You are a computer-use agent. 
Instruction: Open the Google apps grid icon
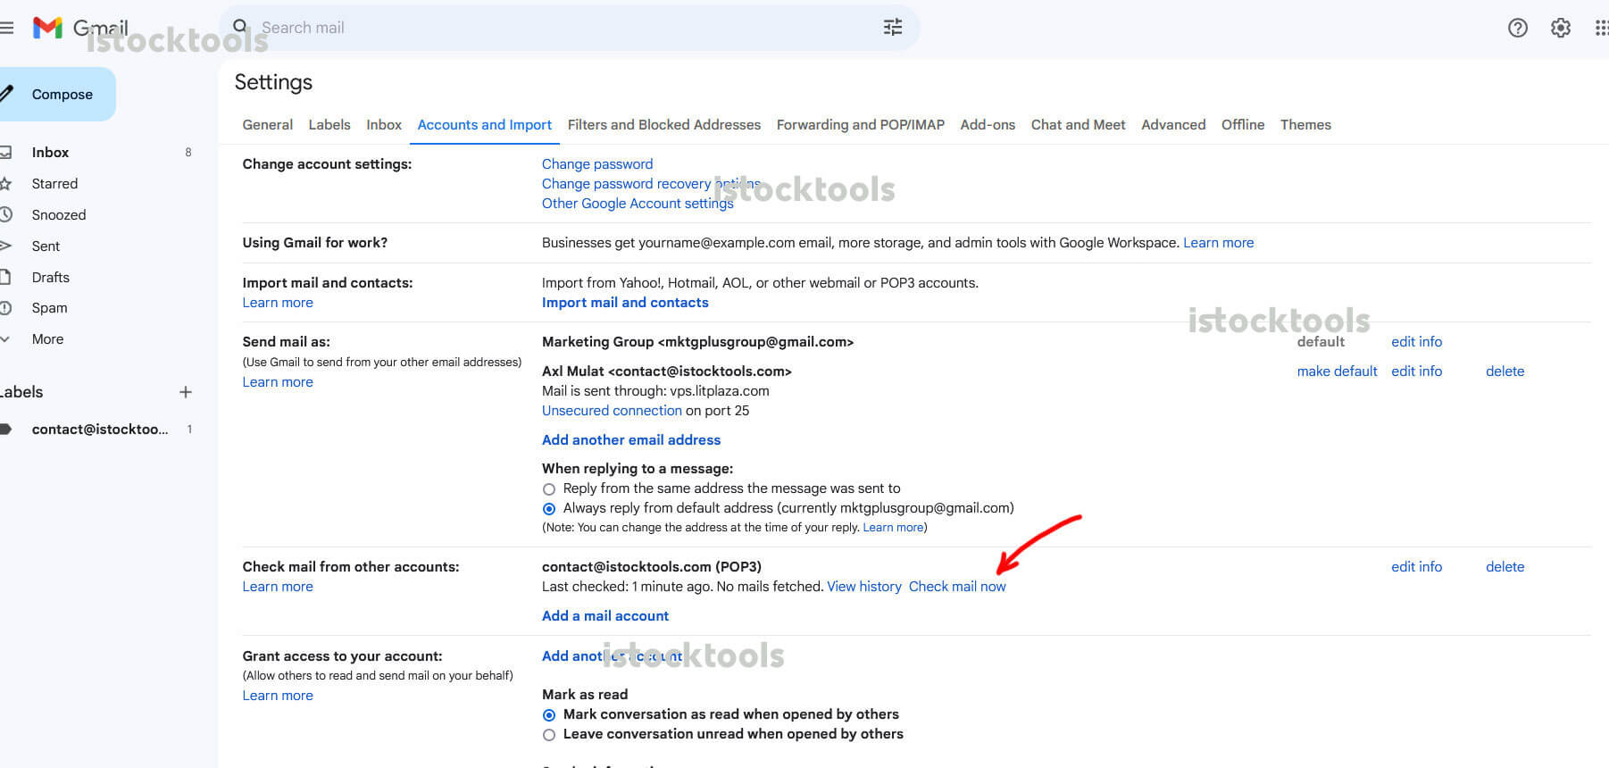point(1601,28)
